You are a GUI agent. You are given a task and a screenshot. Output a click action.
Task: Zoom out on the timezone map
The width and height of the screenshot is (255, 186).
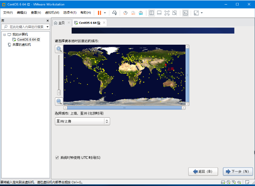tap(59, 101)
